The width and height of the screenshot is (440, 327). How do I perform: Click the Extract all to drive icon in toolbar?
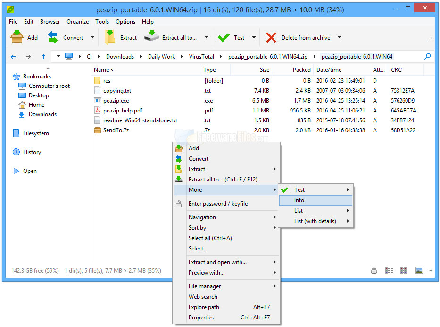click(151, 36)
